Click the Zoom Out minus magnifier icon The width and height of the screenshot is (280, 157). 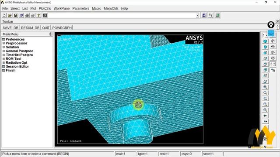coord(265,110)
